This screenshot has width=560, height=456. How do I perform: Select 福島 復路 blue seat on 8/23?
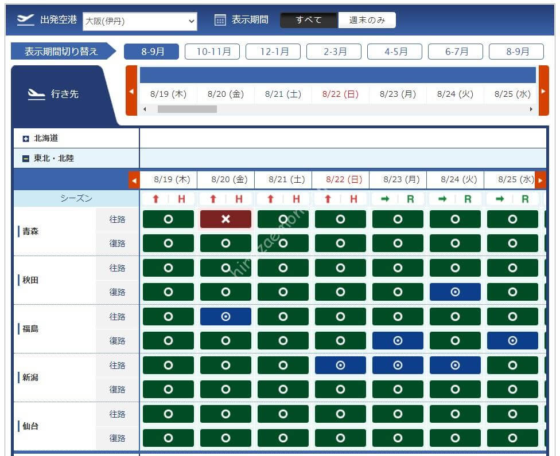tap(398, 340)
